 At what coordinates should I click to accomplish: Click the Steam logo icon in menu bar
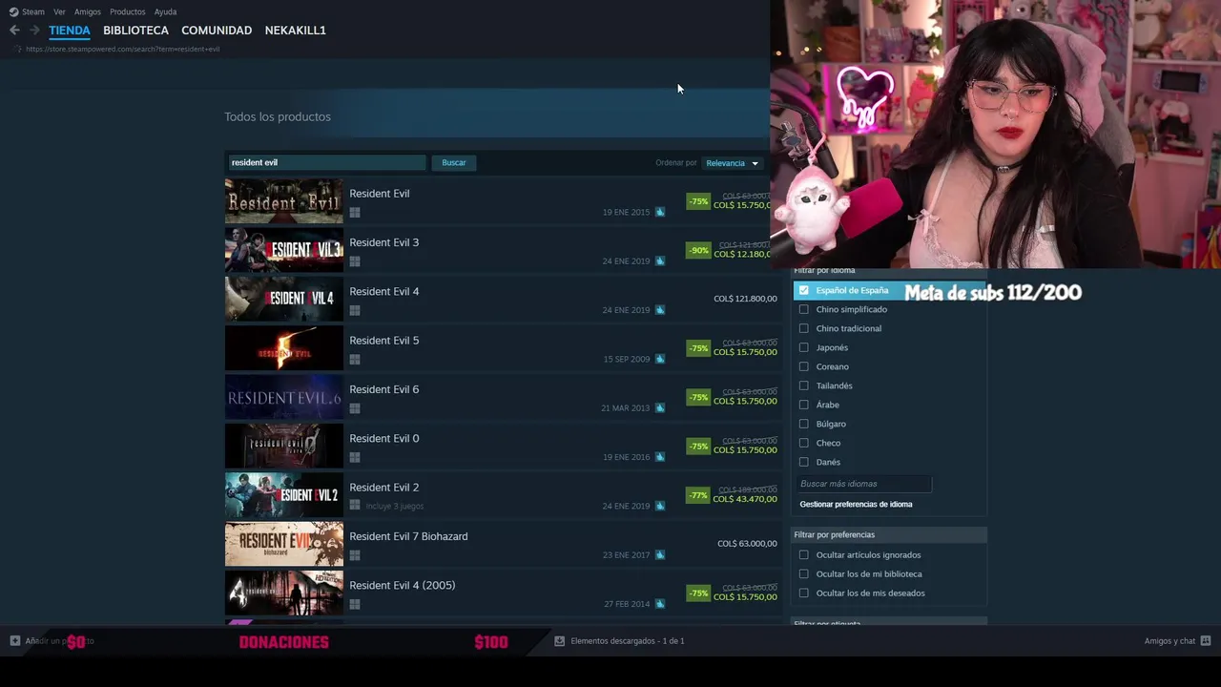click(13, 11)
